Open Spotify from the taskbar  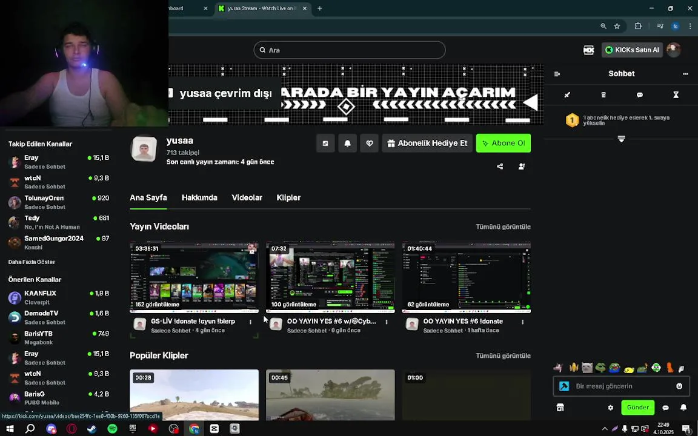click(x=112, y=429)
